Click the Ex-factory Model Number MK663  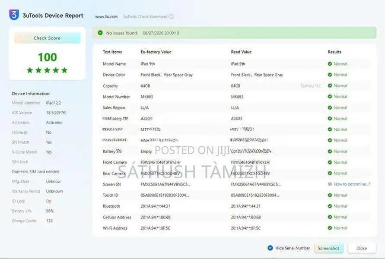pos(146,97)
